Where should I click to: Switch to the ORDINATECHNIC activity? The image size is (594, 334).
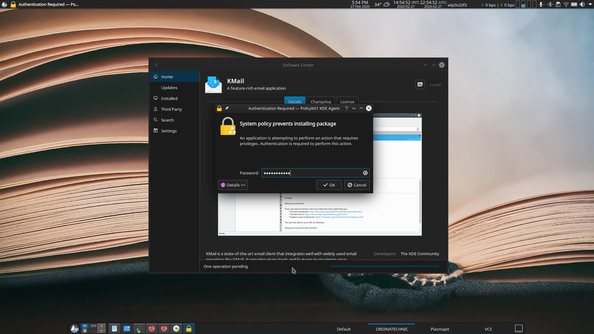[391, 329]
